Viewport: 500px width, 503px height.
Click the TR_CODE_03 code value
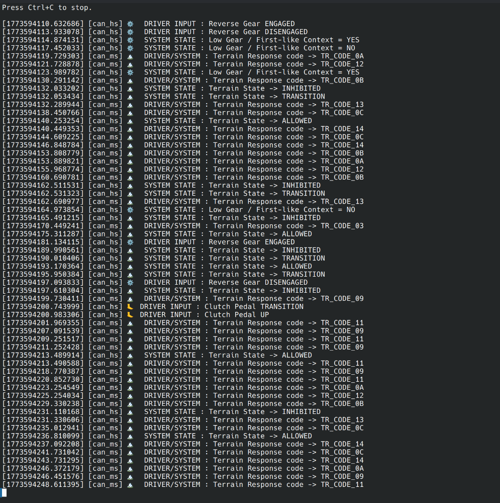click(x=342, y=226)
